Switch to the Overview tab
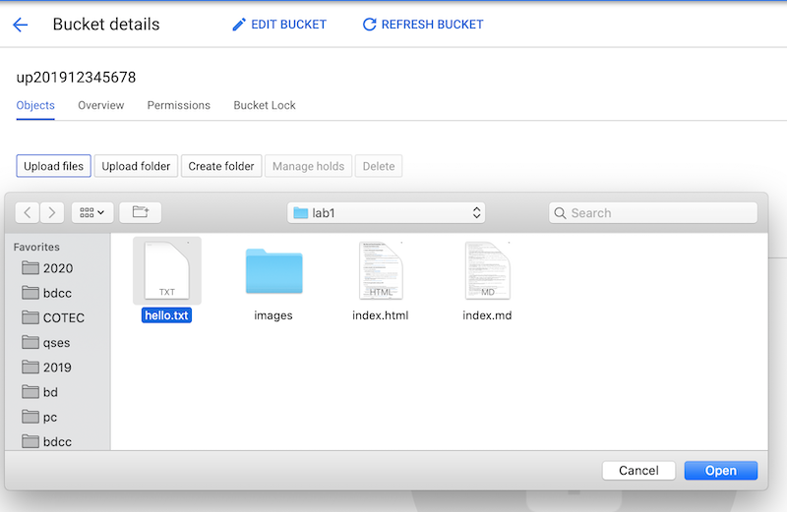Screen dimensions: 787x512 (100, 105)
